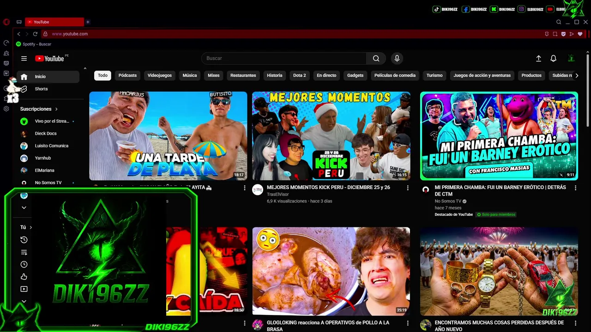Screen dimensions: 591x332
Task: Open the Opera sidebar settings gear
Action: [x=6, y=109]
